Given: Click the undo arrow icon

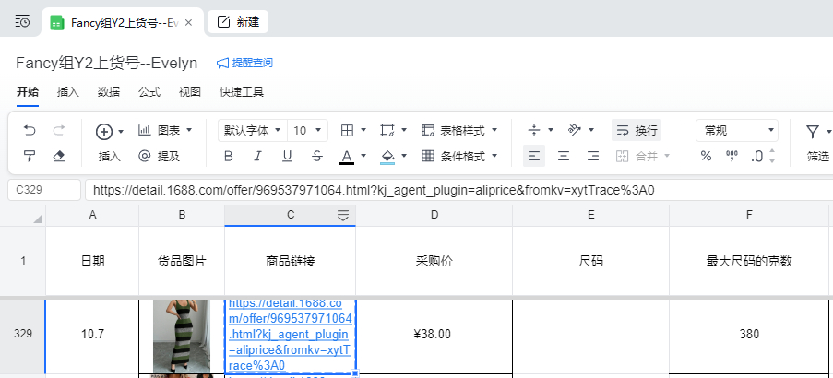Looking at the screenshot, I should tap(30, 131).
